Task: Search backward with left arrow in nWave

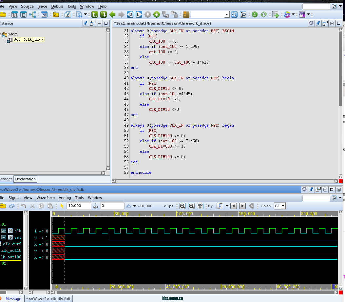Action: tap(234, 206)
